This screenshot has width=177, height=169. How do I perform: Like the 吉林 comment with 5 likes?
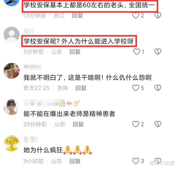136,88
